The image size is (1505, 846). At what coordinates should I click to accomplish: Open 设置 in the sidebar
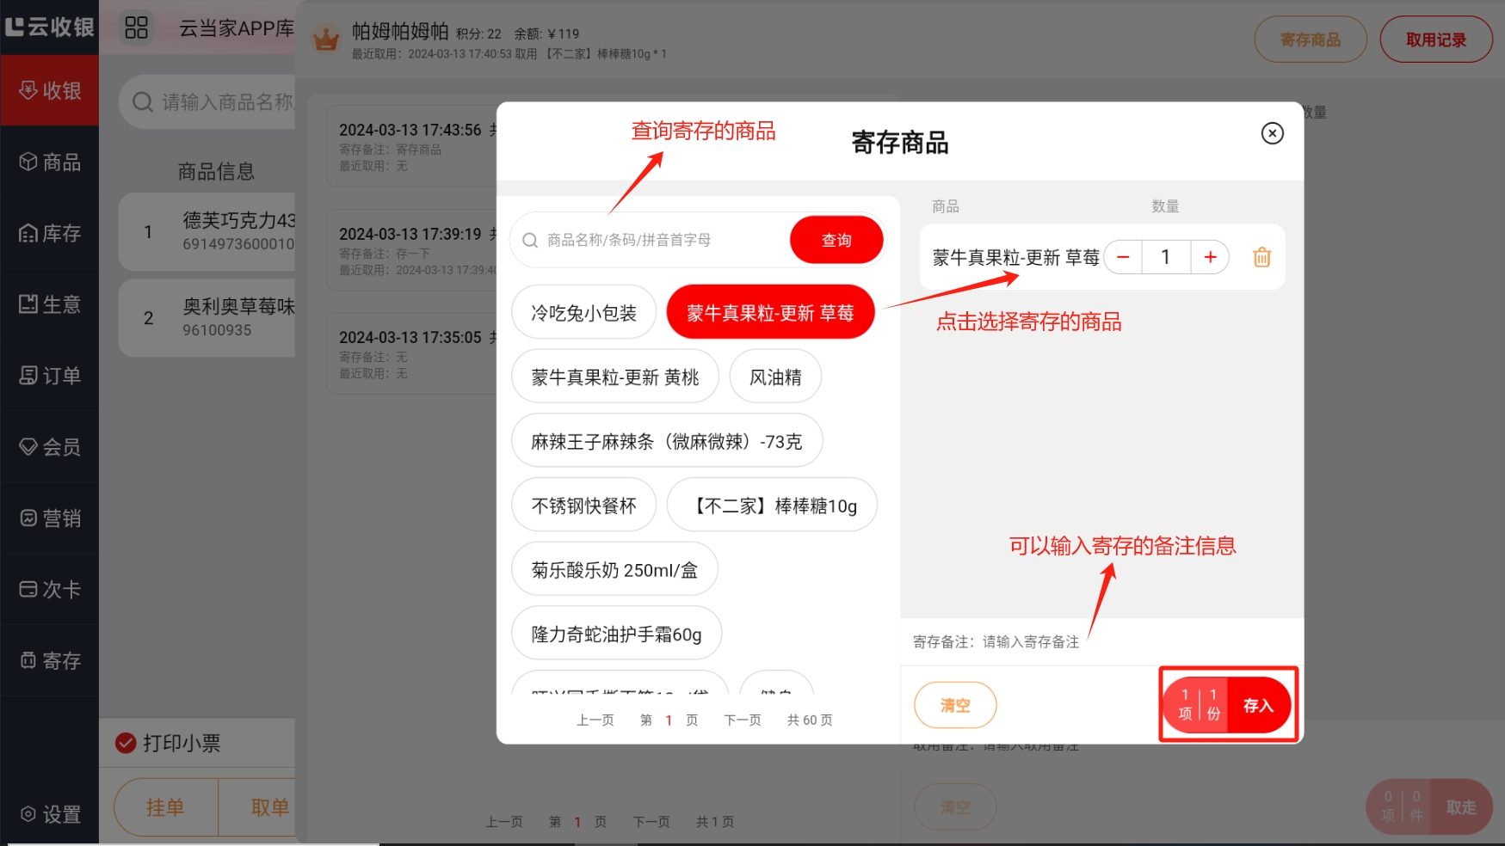[50, 813]
